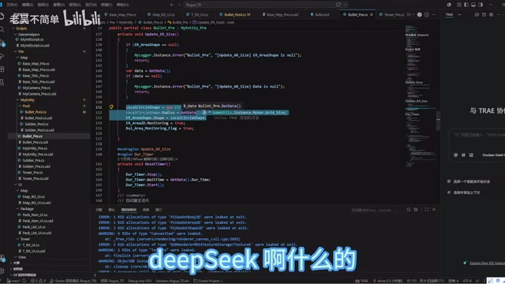The image size is (505, 284).
Task: Click the round icon beside the run button
Action: point(419,14)
